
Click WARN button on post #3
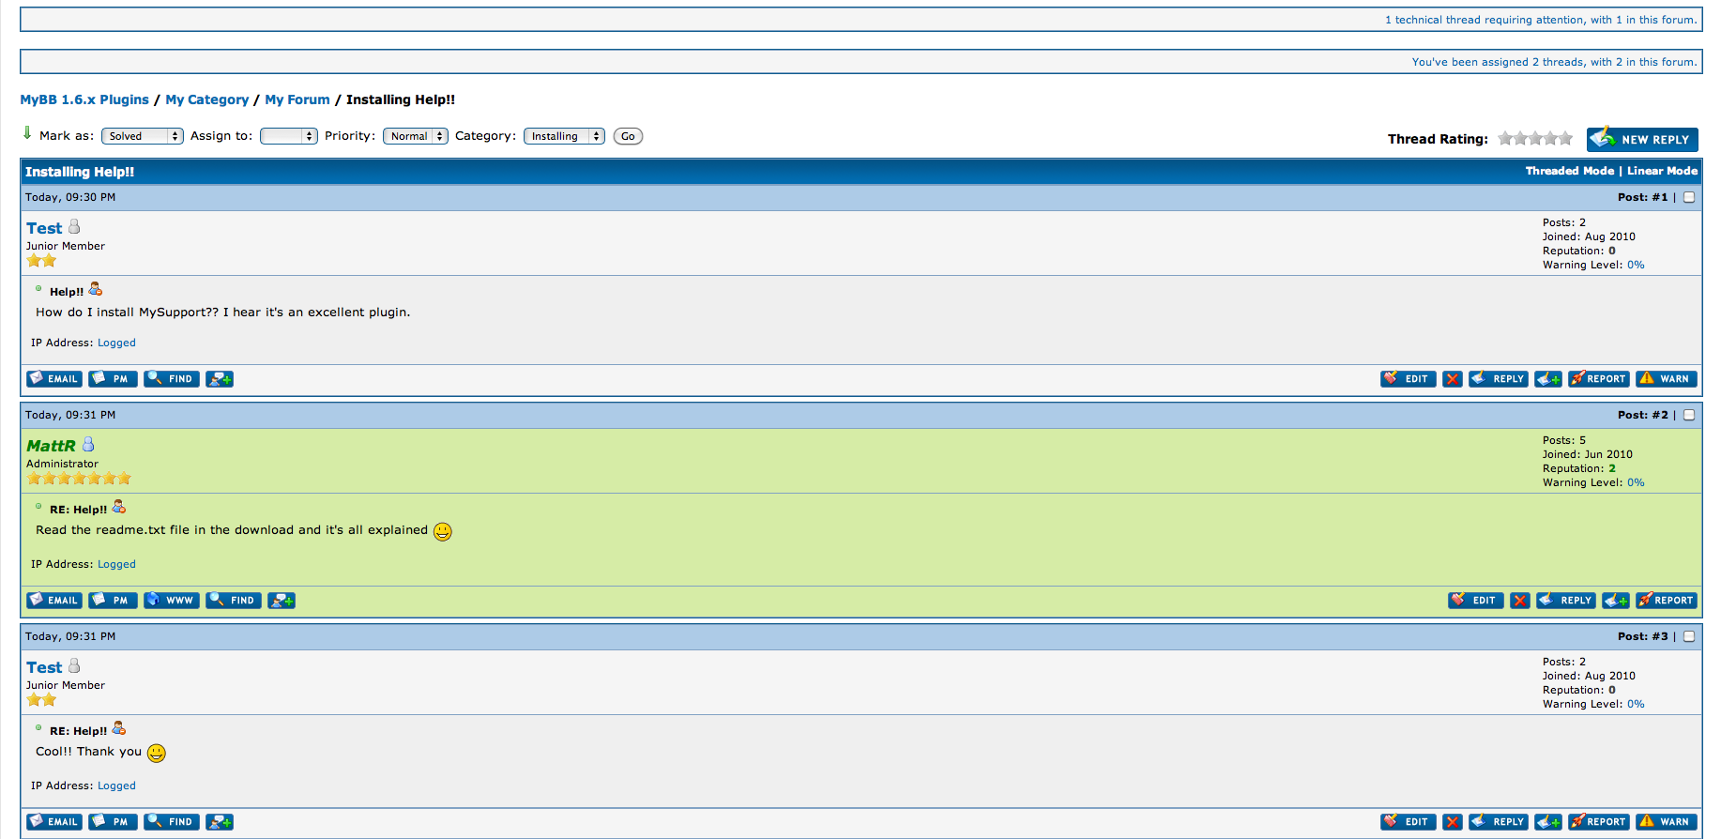click(1666, 822)
